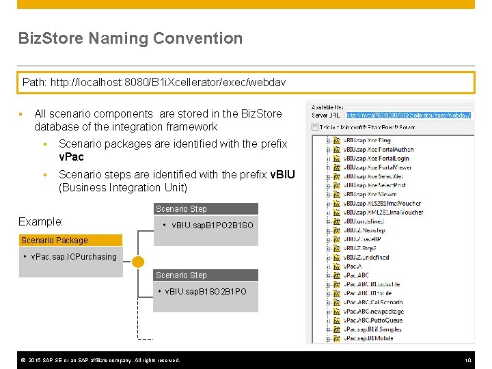Expand the vBIU.Z.Newstep tree node
Screen dimensions: 492x369
(x=328, y=231)
